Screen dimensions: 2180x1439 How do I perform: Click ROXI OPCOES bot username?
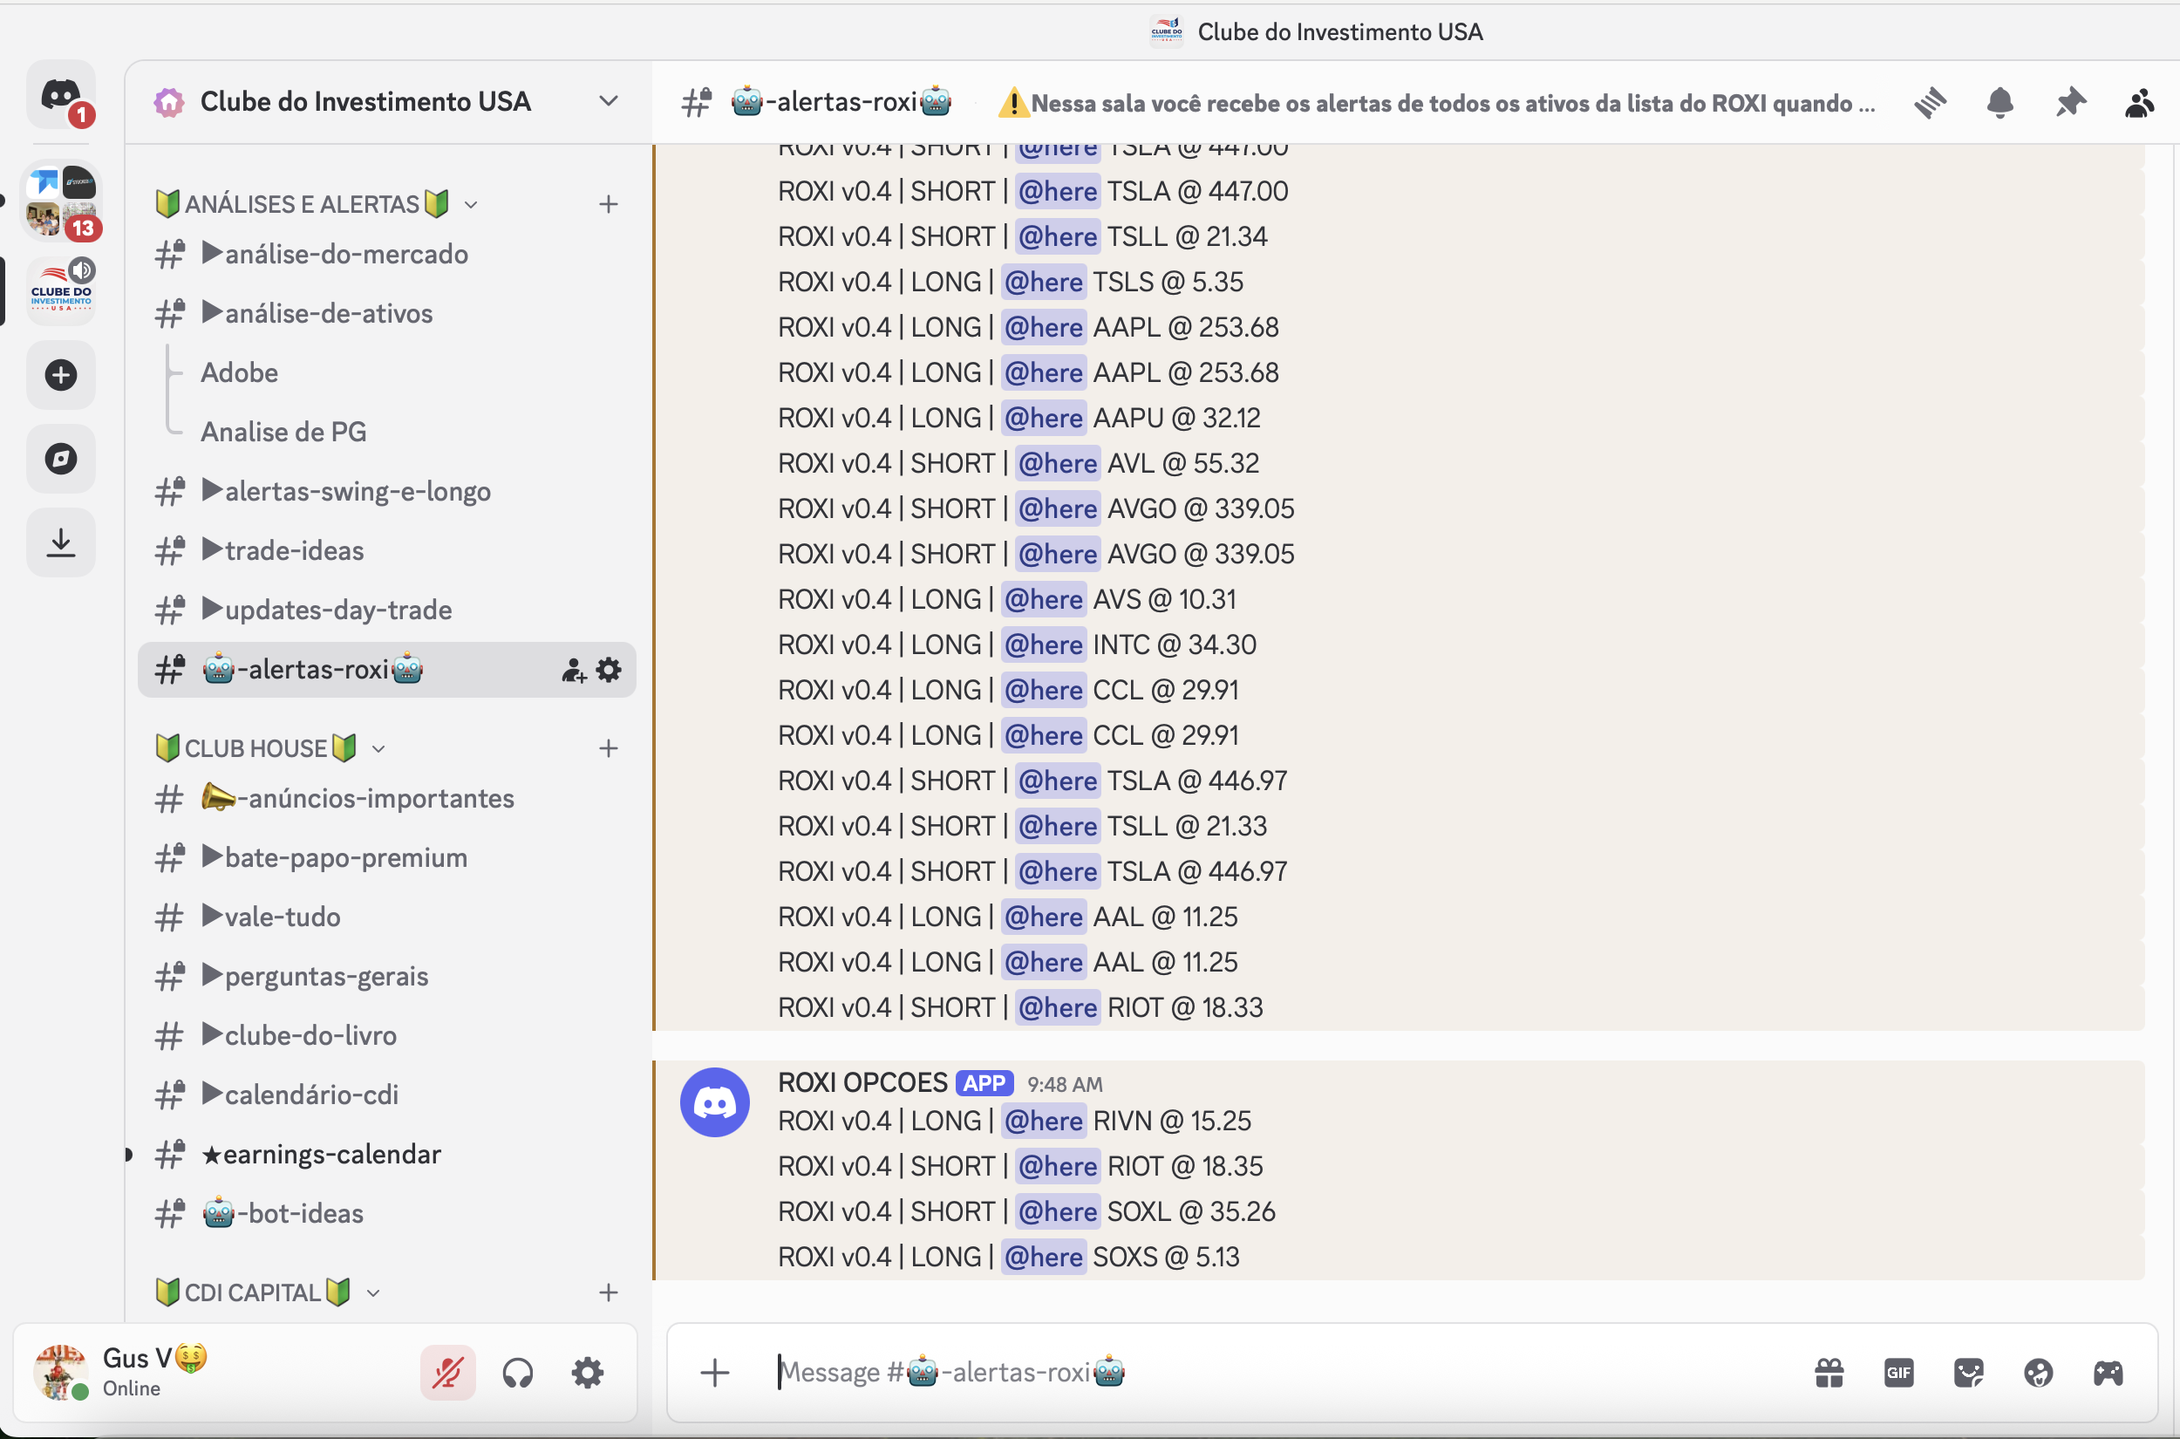coord(862,1083)
